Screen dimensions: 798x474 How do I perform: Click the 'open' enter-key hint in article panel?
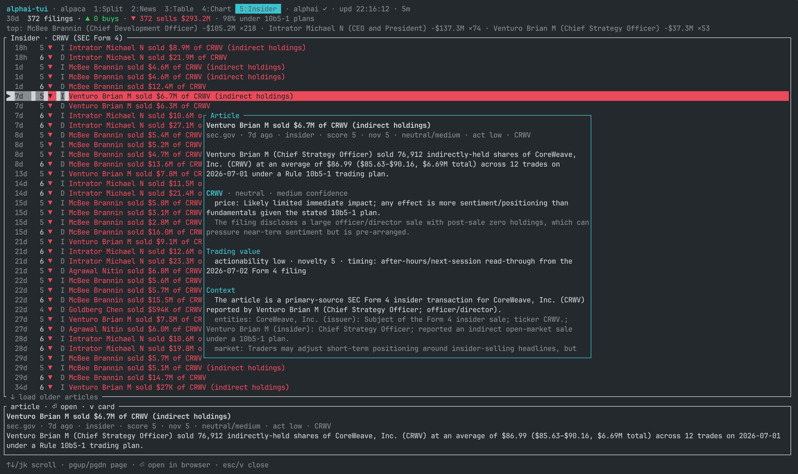pyautogui.click(x=65, y=407)
